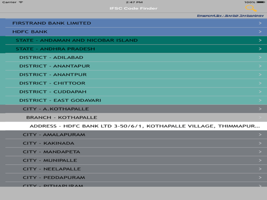The image size is (267, 200).
Task: Select STATE - ANDHRA PRADESH row
Action: click(133, 49)
